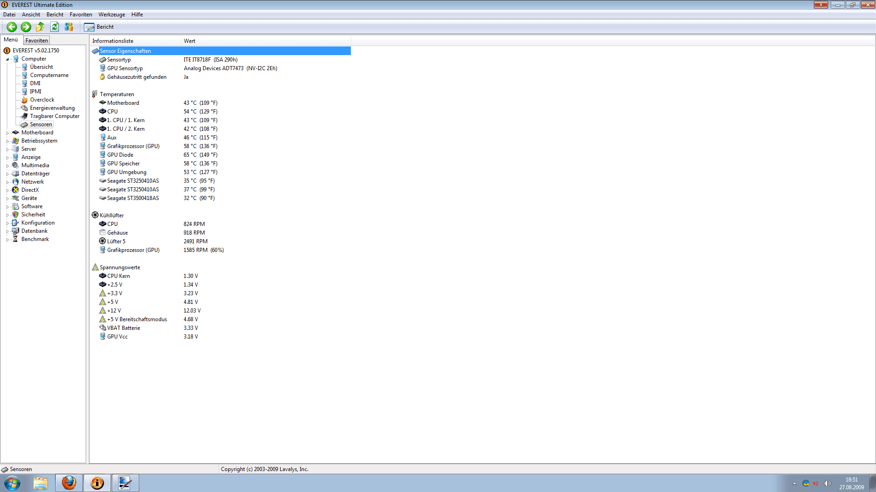Select the +12 V voltage row
876x492 pixels.
pyautogui.click(x=221, y=311)
